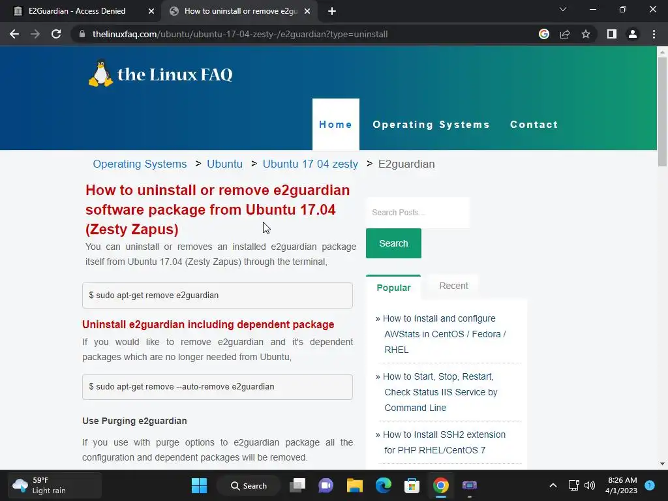This screenshot has height=501, width=668.
Task: Open the clock showing 8:26 AM
Action: pyautogui.click(x=621, y=485)
